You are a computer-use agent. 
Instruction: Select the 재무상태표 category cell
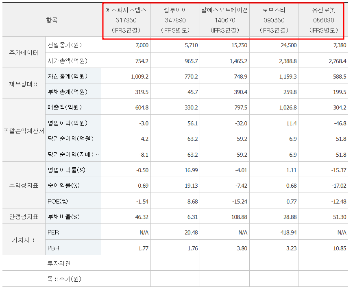pyautogui.click(x=24, y=84)
